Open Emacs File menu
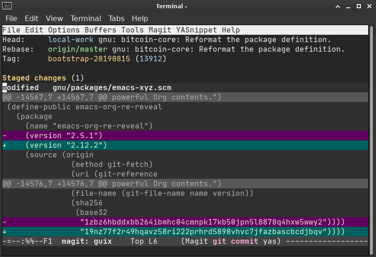376x257 pixels. coord(11,30)
